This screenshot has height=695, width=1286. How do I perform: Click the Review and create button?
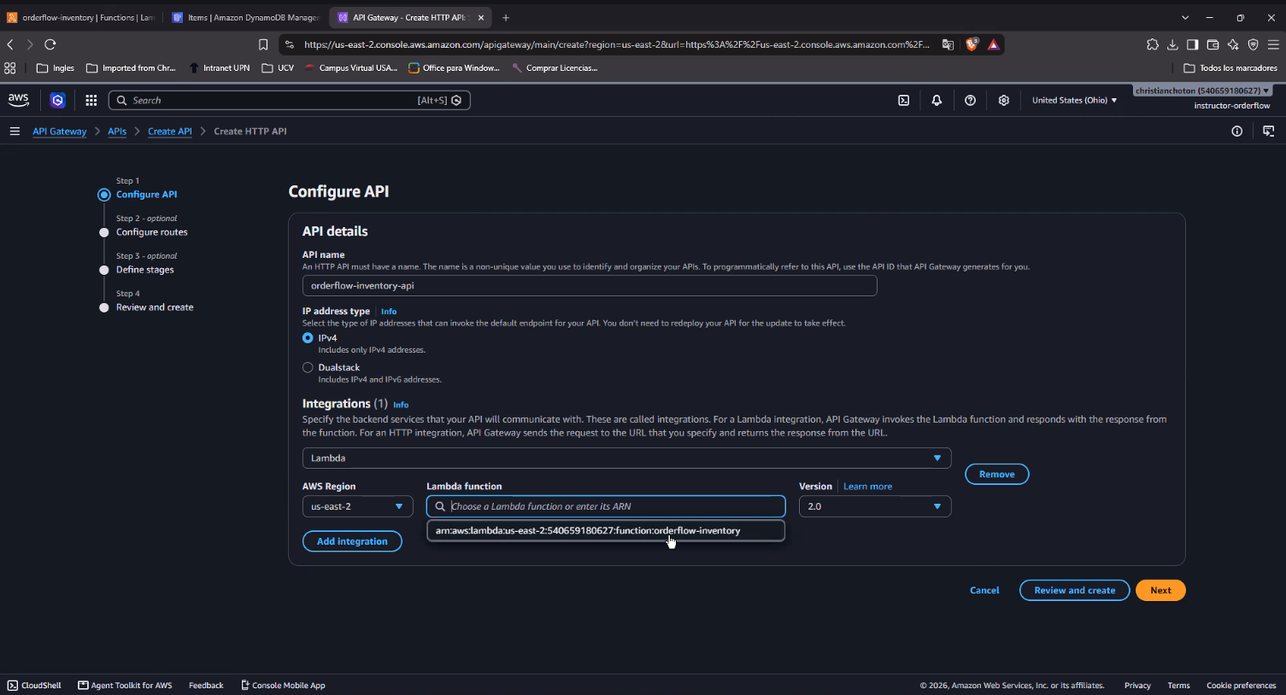tap(1075, 591)
